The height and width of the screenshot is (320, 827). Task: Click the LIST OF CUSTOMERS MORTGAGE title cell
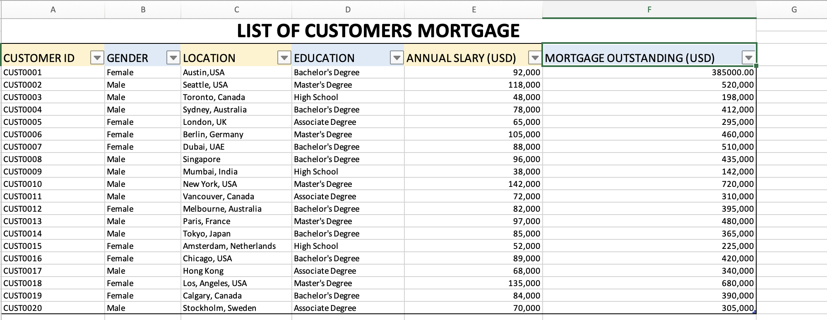pyautogui.click(x=378, y=31)
